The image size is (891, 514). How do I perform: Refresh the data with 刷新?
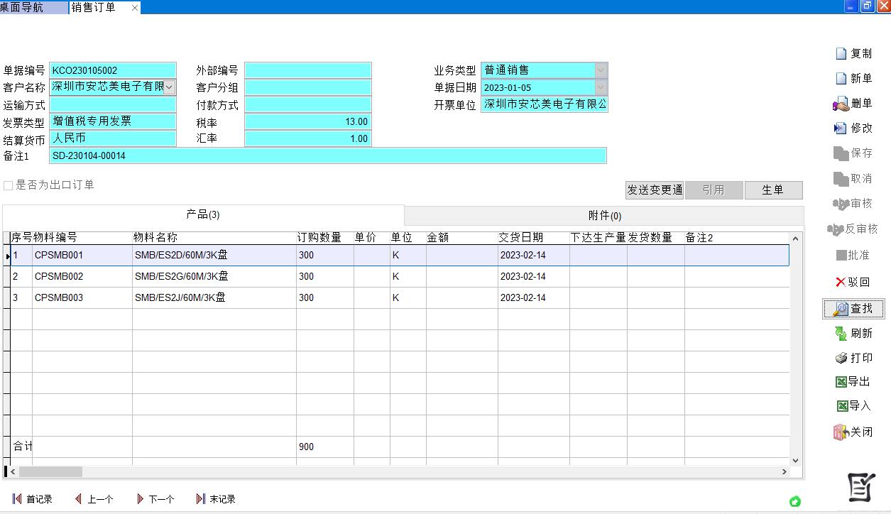[x=853, y=334]
